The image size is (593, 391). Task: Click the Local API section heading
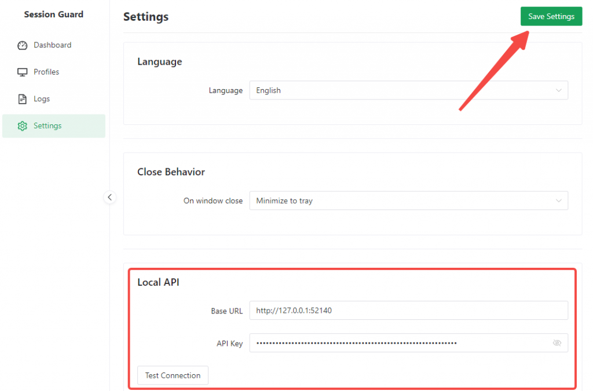(x=158, y=282)
